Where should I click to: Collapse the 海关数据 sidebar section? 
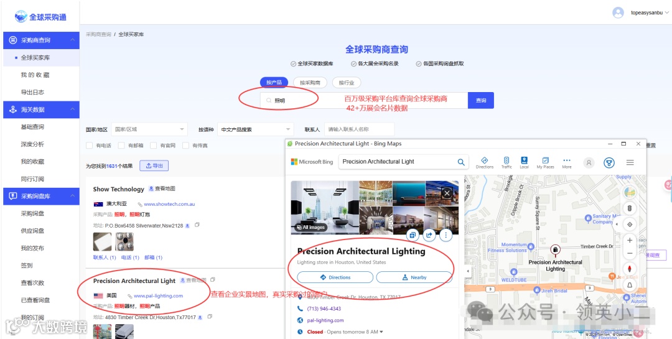(x=72, y=109)
